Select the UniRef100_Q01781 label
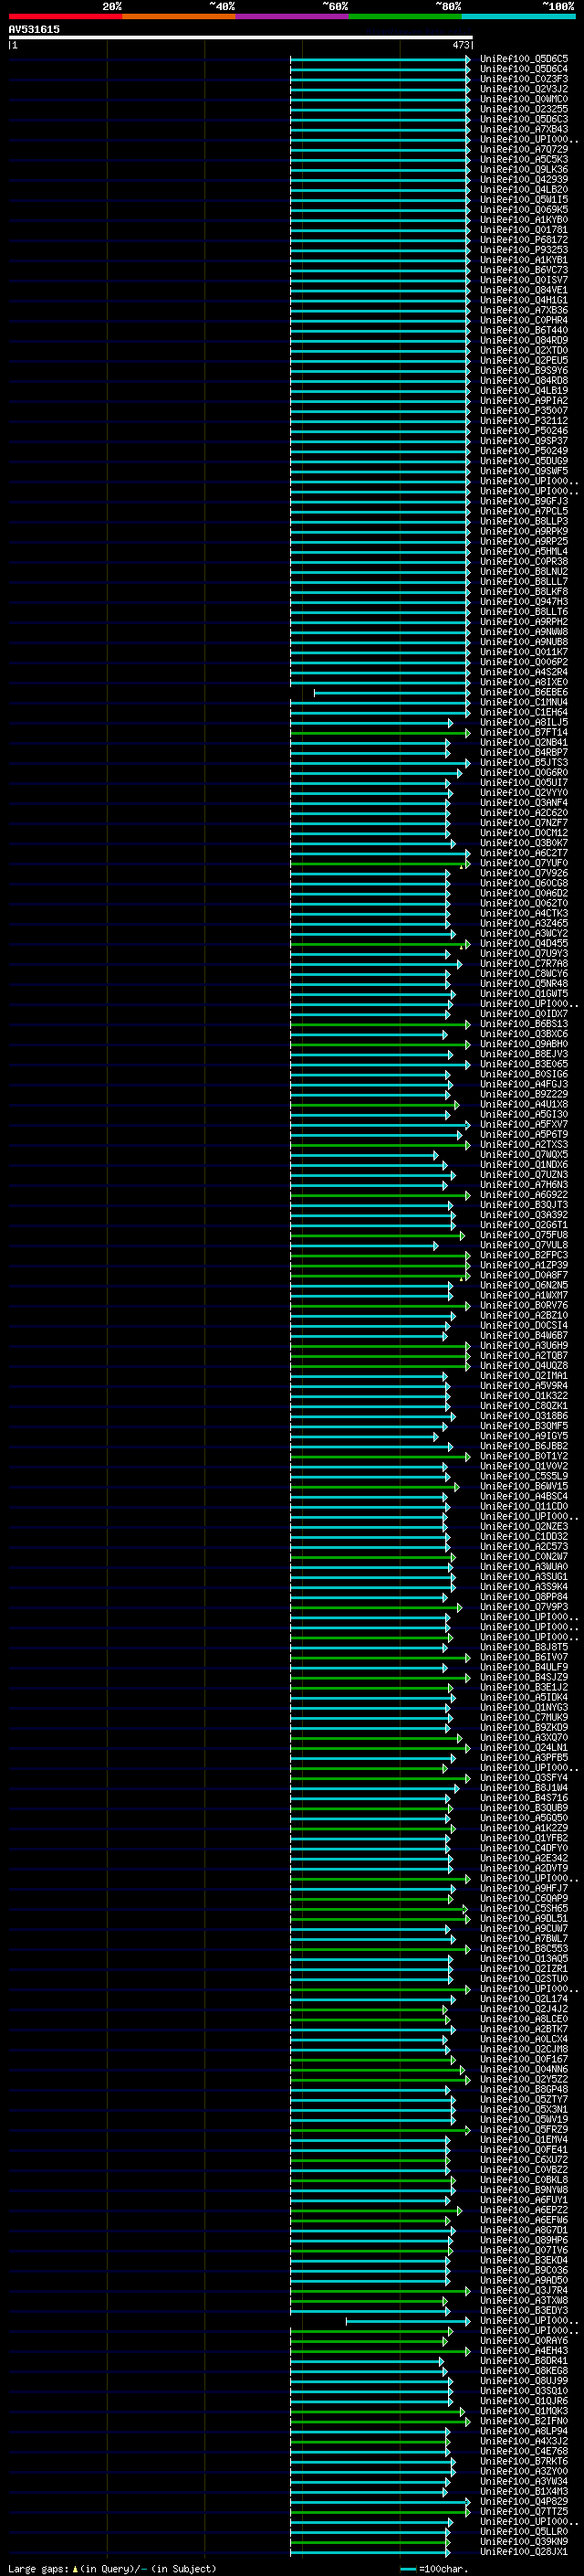This screenshot has width=584, height=2576. click(x=524, y=230)
